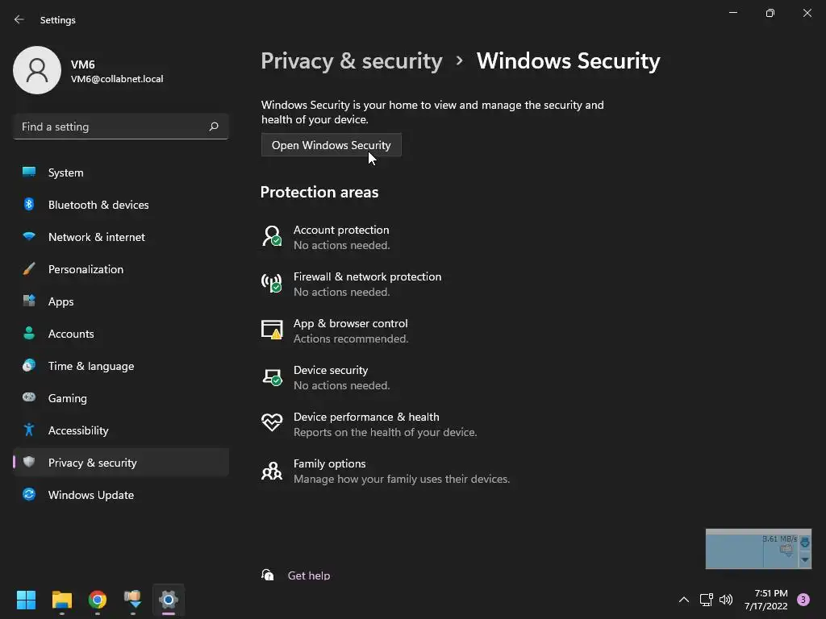The height and width of the screenshot is (619, 826).
Task: Click the Account protection icon
Action: [272, 236]
